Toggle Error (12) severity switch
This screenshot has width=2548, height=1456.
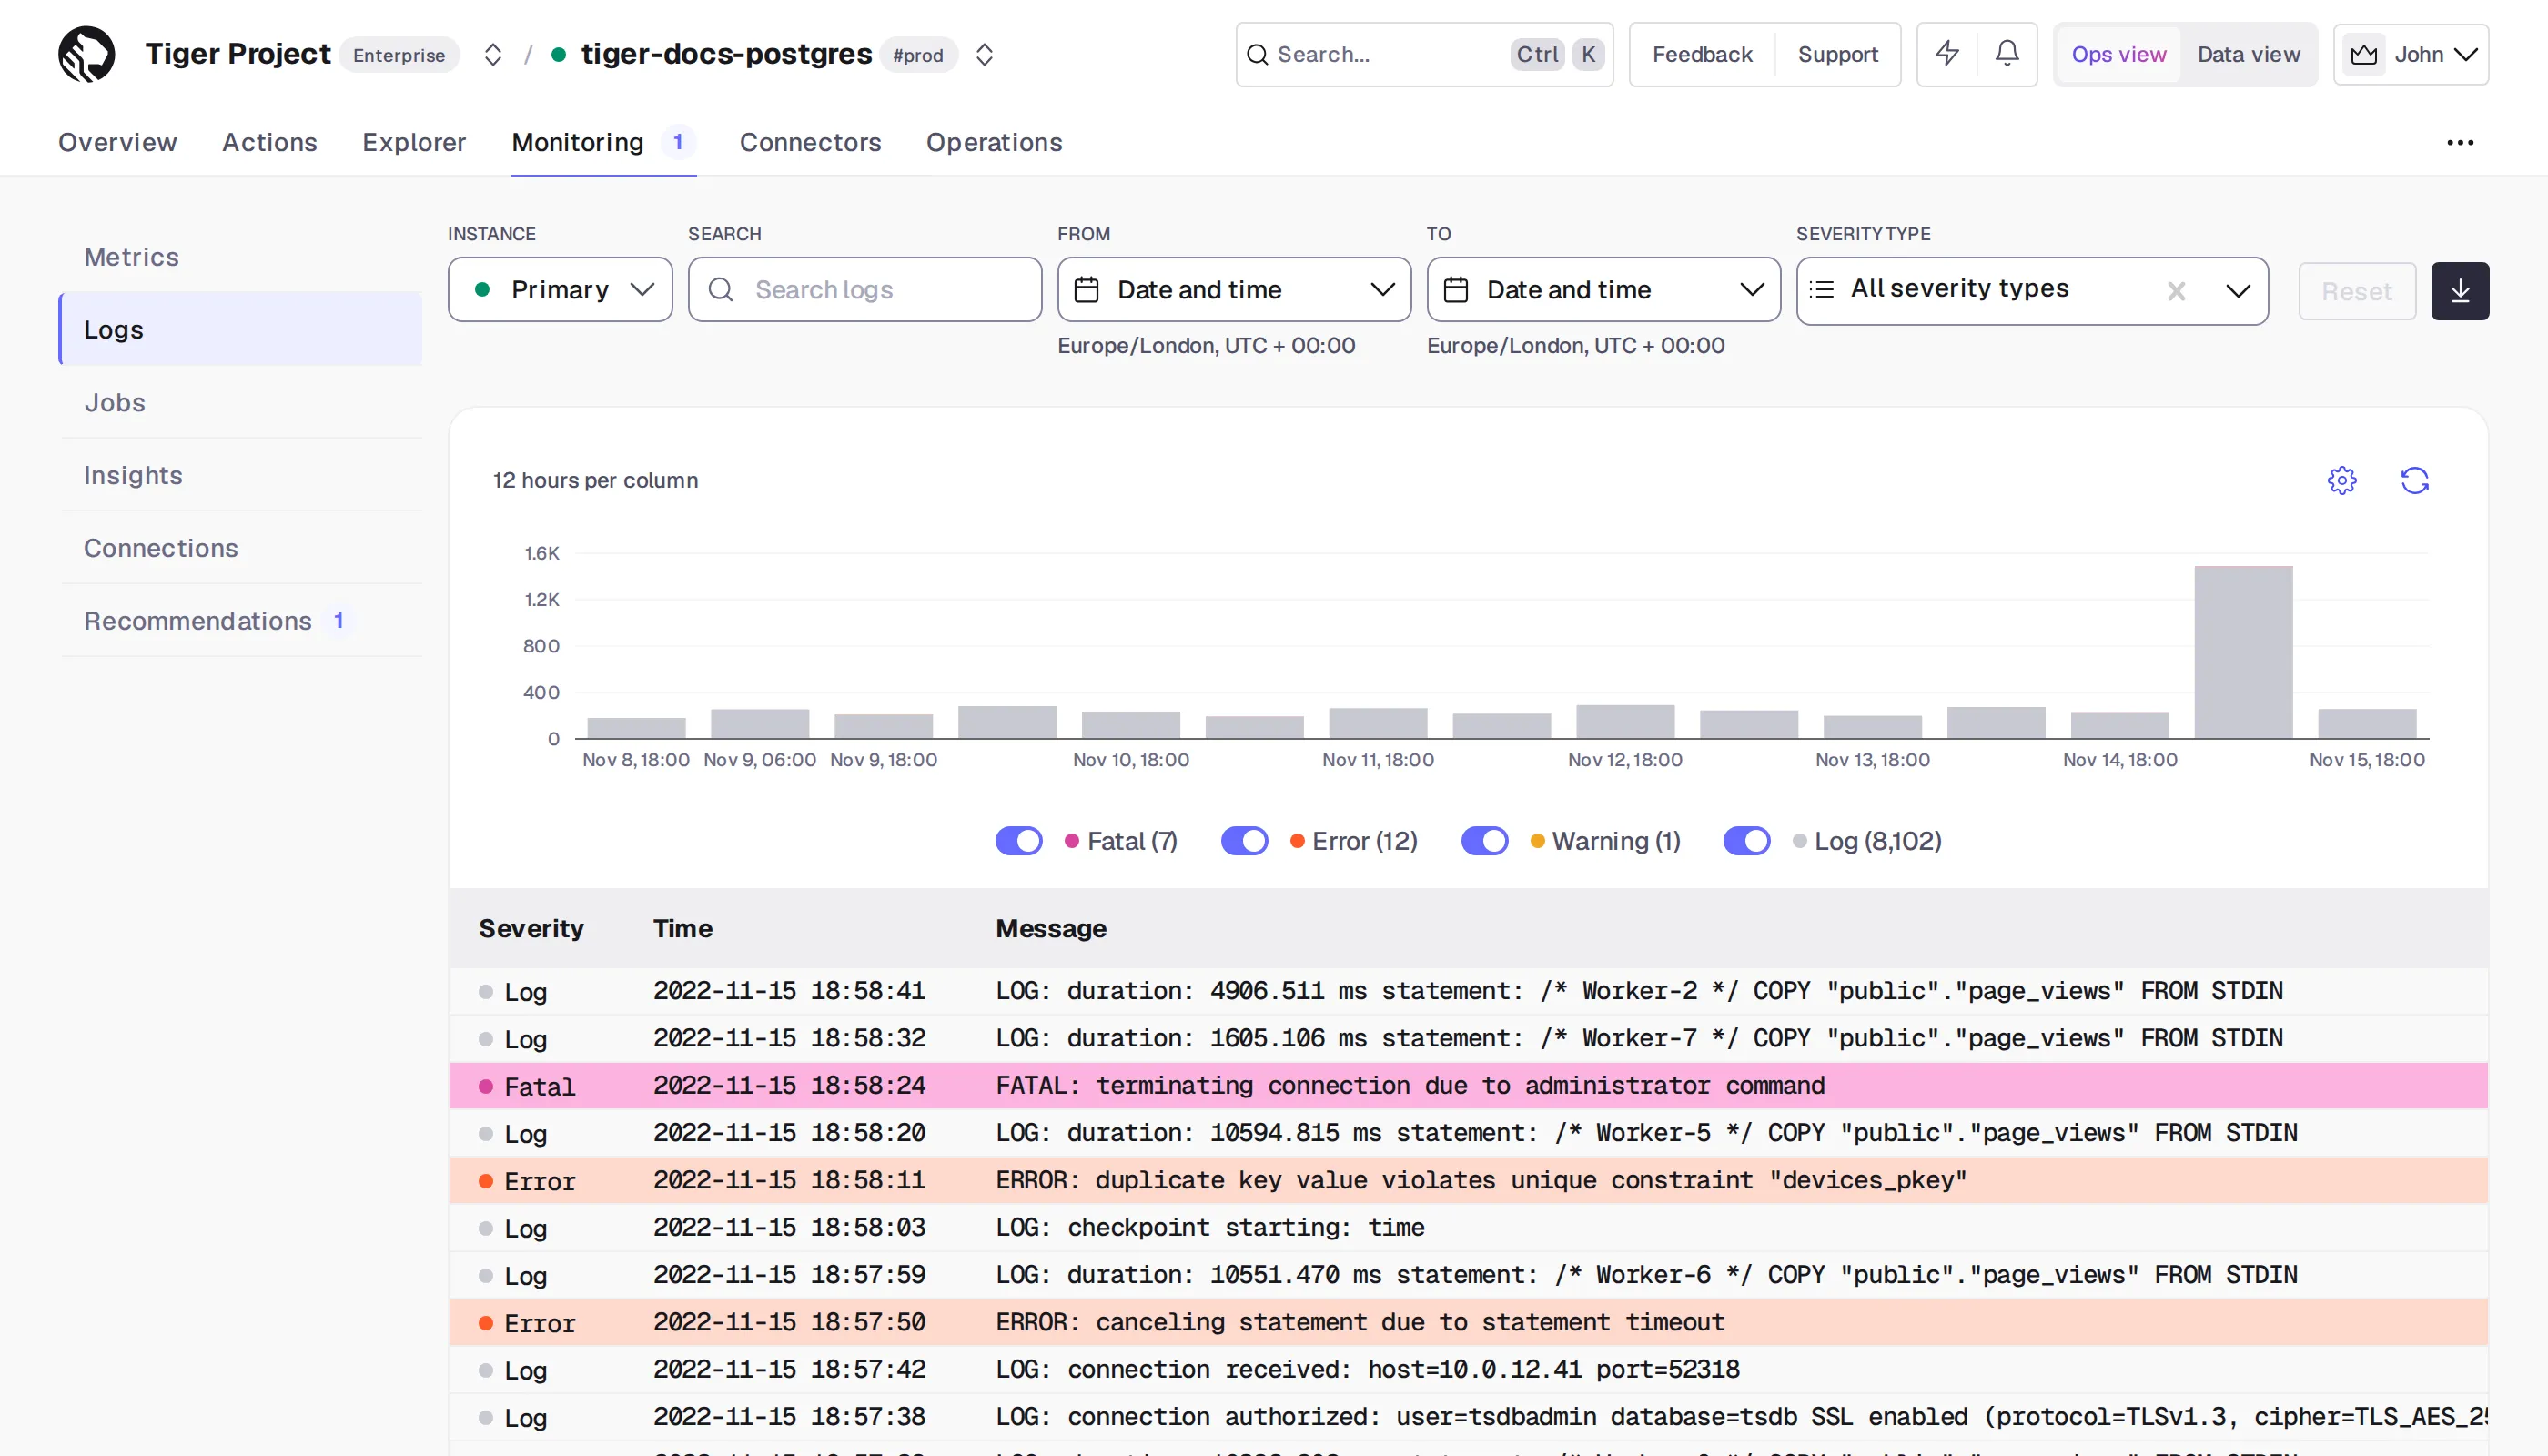pos(1244,841)
